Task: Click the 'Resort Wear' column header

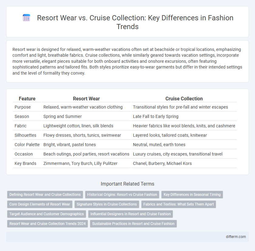Action: [86, 99]
